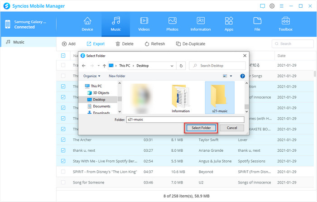The height and width of the screenshot is (202, 317).
Task: Switch to the Music tab
Action: click(x=115, y=24)
